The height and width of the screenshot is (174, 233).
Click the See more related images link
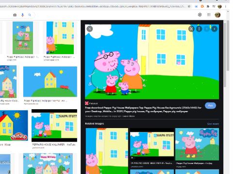pos(213,124)
